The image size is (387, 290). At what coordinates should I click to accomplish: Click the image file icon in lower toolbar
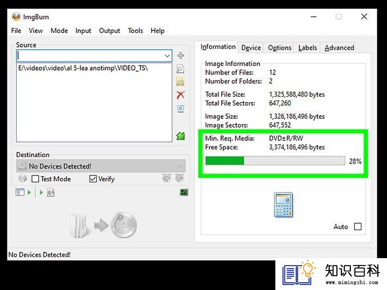click(x=51, y=192)
